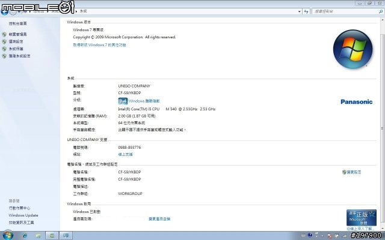Go to Control Panel Home
This screenshot has width=385, height=240.
coord(17,23)
